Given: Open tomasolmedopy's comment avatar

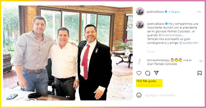Looking at the screenshot, I should [139, 61].
